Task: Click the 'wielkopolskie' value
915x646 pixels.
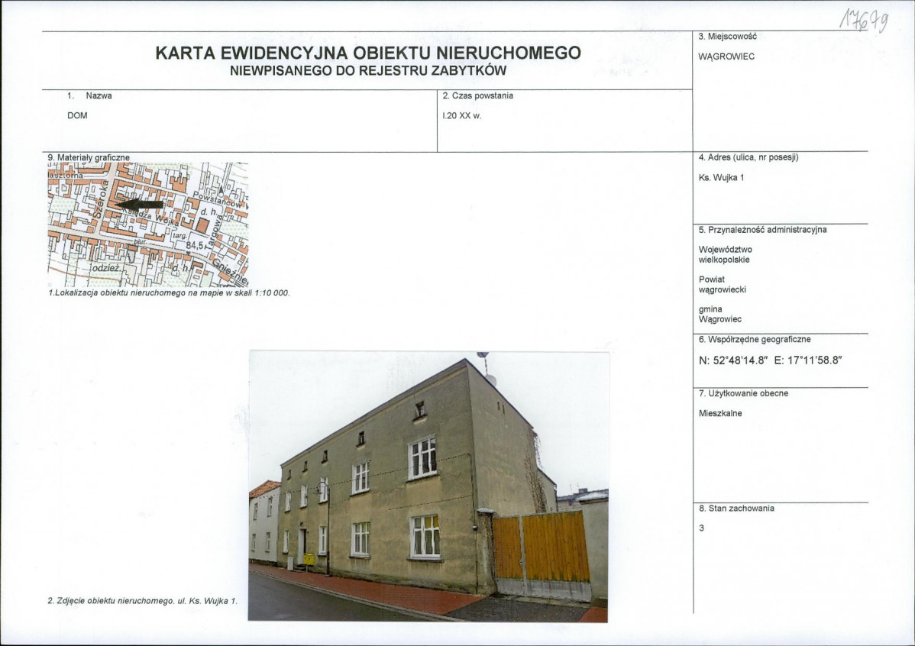Action: pyautogui.click(x=724, y=260)
